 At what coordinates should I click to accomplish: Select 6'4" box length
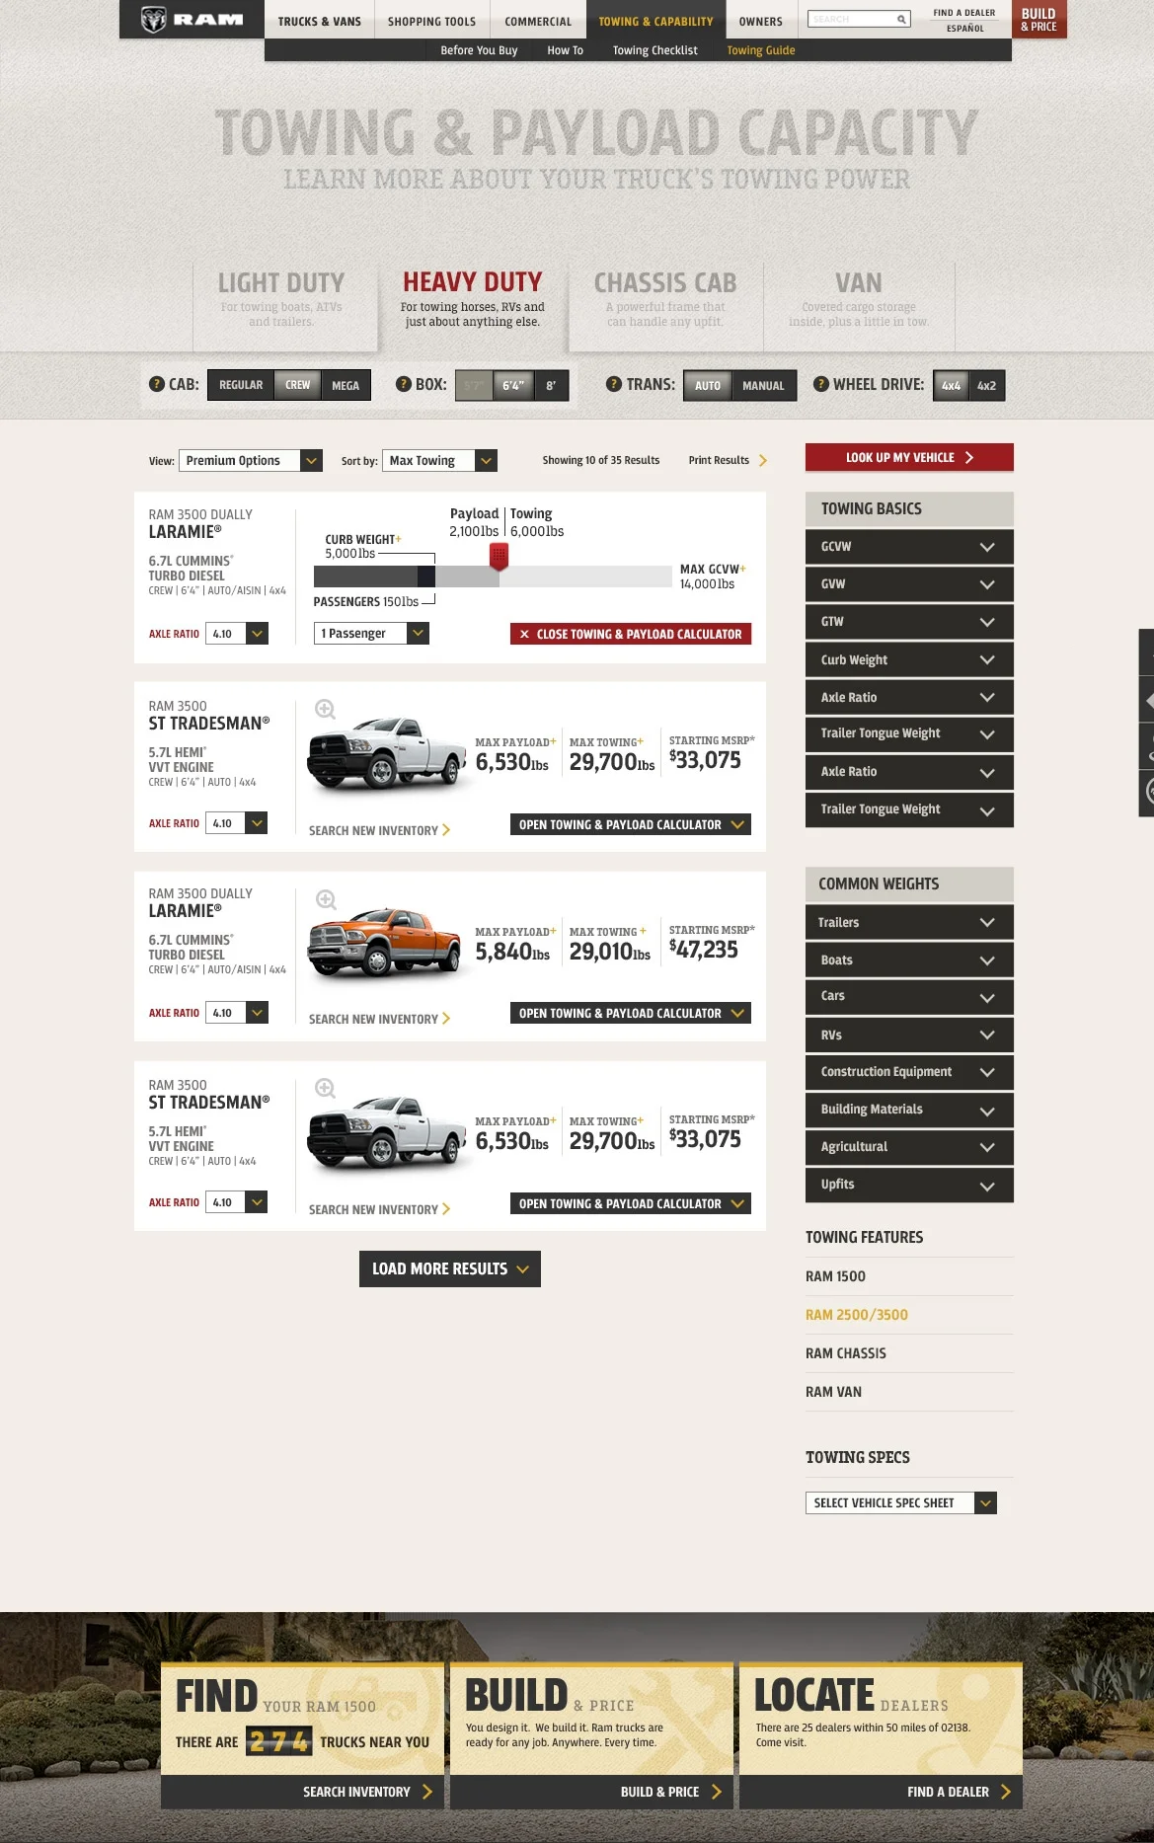[x=513, y=385]
